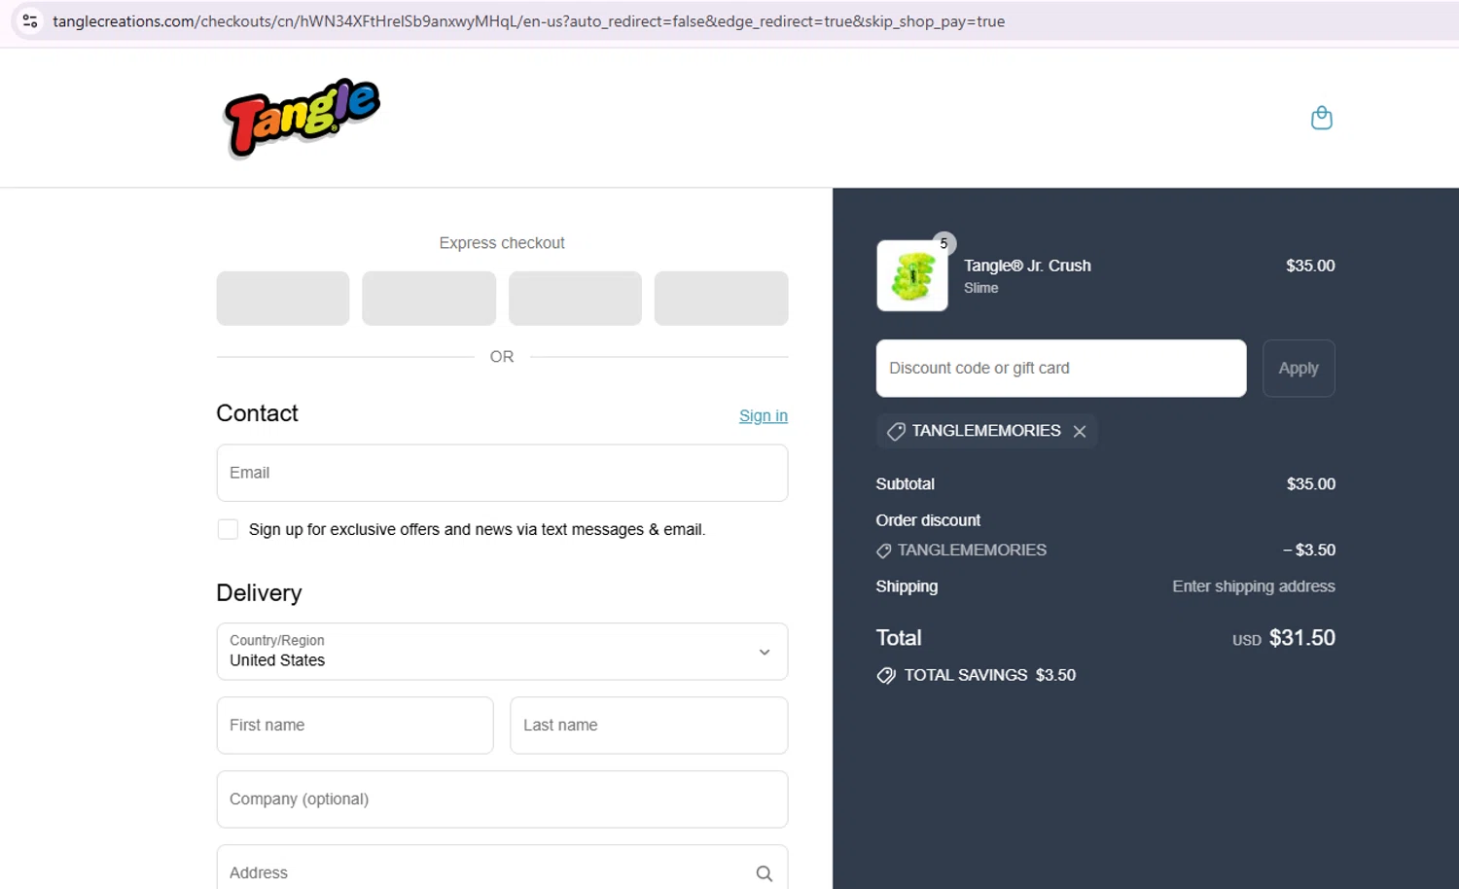Click the third express checkout button
Screen dimensions: 1459x889
(575, 299)
